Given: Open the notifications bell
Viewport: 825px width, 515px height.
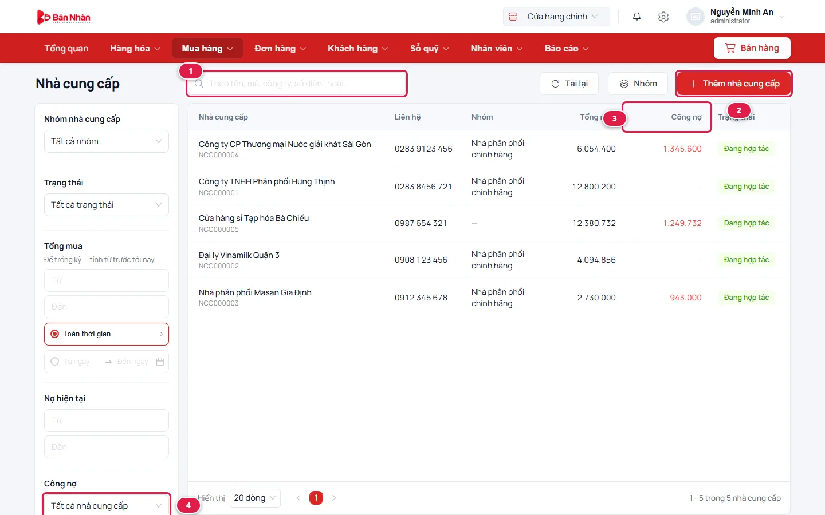Looking at the screenshot, I should pos(637,17).
